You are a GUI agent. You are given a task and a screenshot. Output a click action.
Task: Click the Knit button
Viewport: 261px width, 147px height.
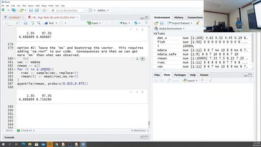coord(49,23)
